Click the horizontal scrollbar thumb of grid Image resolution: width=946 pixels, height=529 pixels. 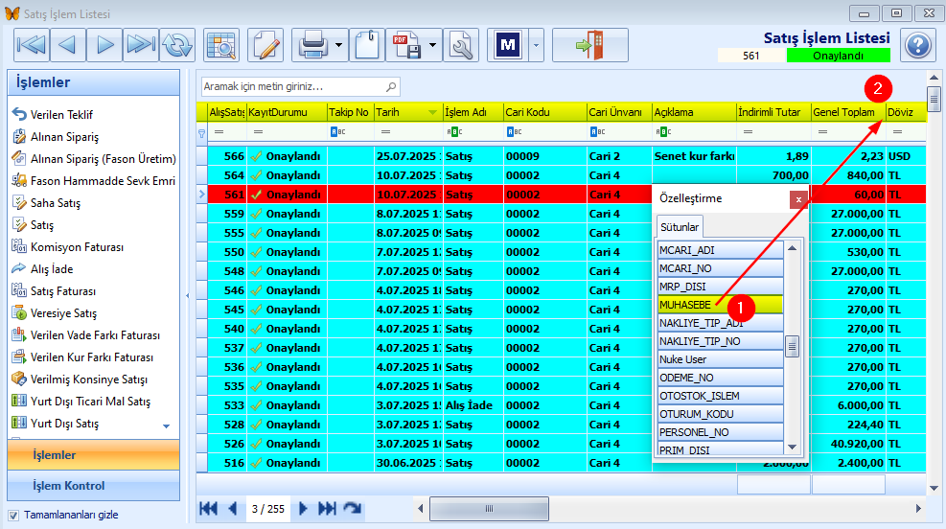coord(489,508)
